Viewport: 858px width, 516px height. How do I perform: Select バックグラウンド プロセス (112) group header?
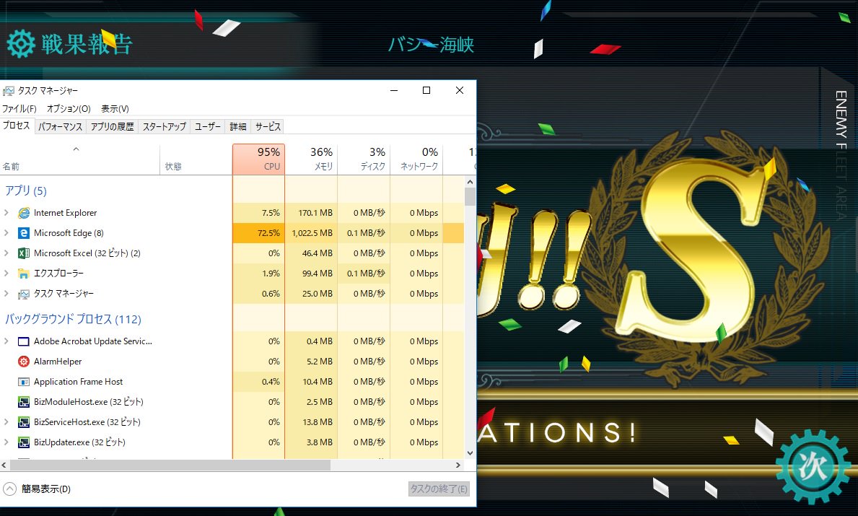[x=74, y=319]
